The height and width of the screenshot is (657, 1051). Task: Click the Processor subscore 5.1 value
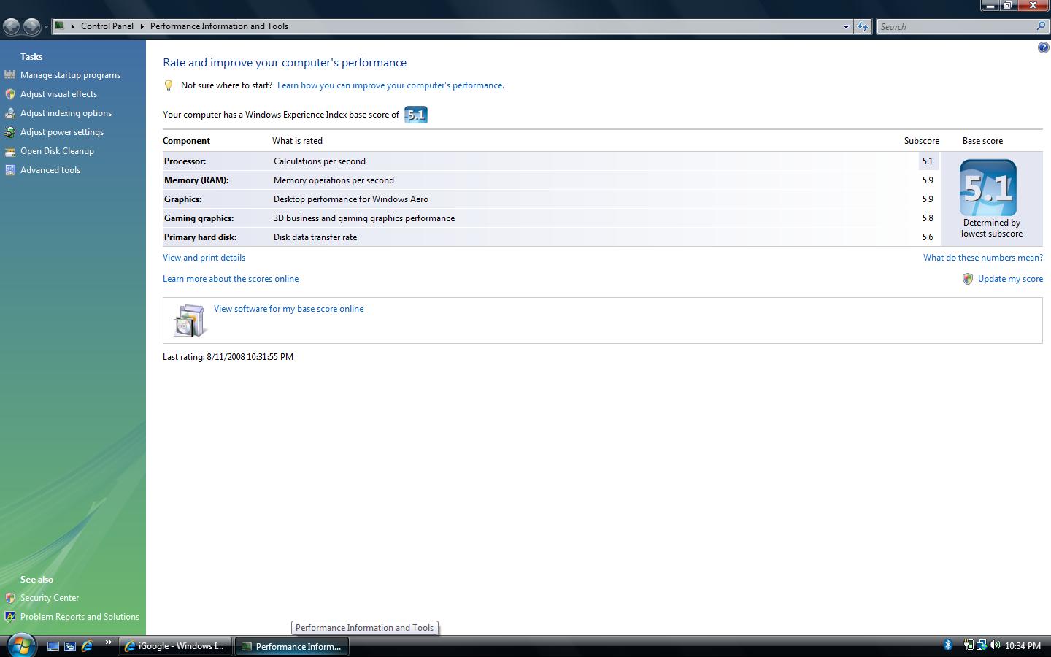click(928, 161)
